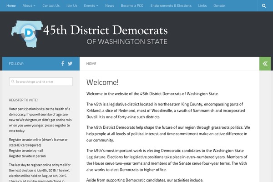The width and height of the screenshot is (273, 182).
Task: Click the 45th District Democrats site title
Action: point(106,30)
